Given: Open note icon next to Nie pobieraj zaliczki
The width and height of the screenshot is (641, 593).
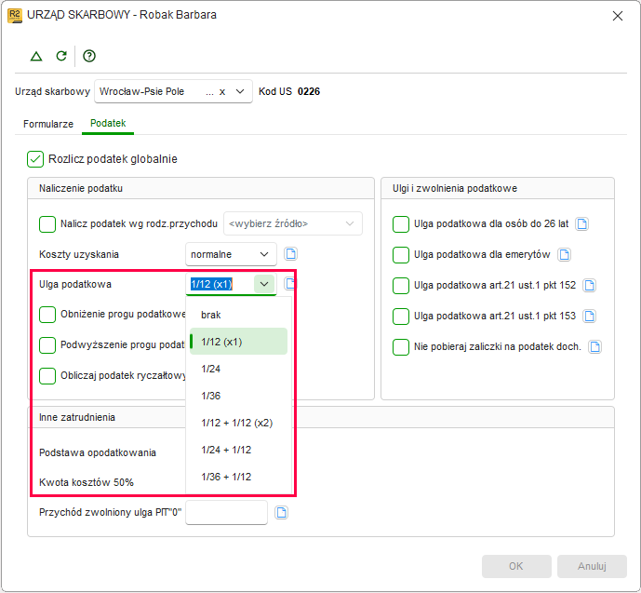Looking at the screenshot, I should [594, 347].
